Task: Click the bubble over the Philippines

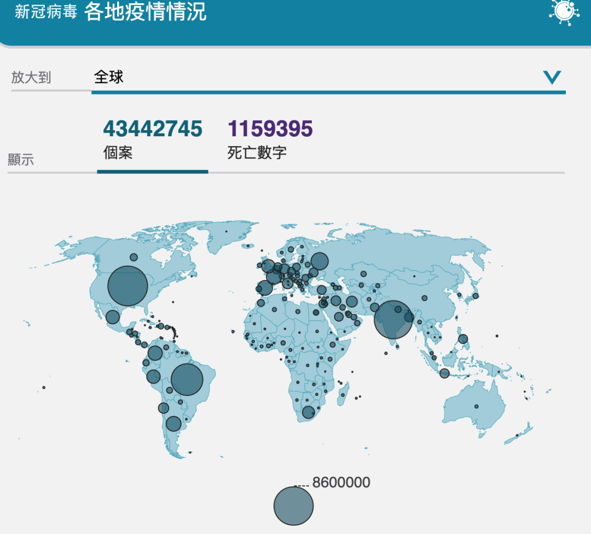Action: point(463,339)
